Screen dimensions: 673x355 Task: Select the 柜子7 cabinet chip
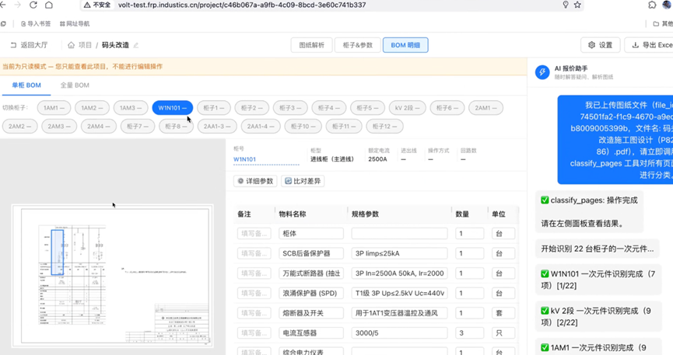tap(138, 126)
